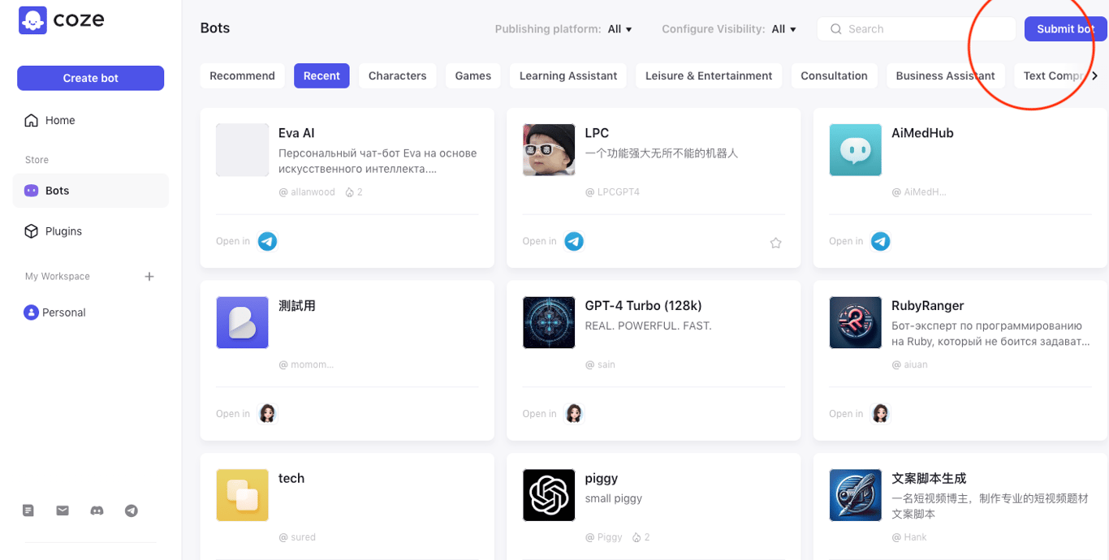Image resolution: width=1109 pixels, height=560 pixels.
Task: Select the Recommend category tab
Action: click(242, 75)
